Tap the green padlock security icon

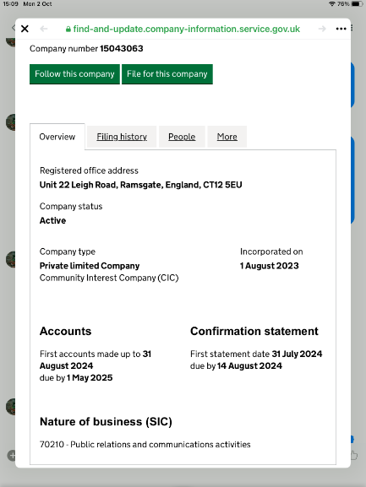pos(68,30)
